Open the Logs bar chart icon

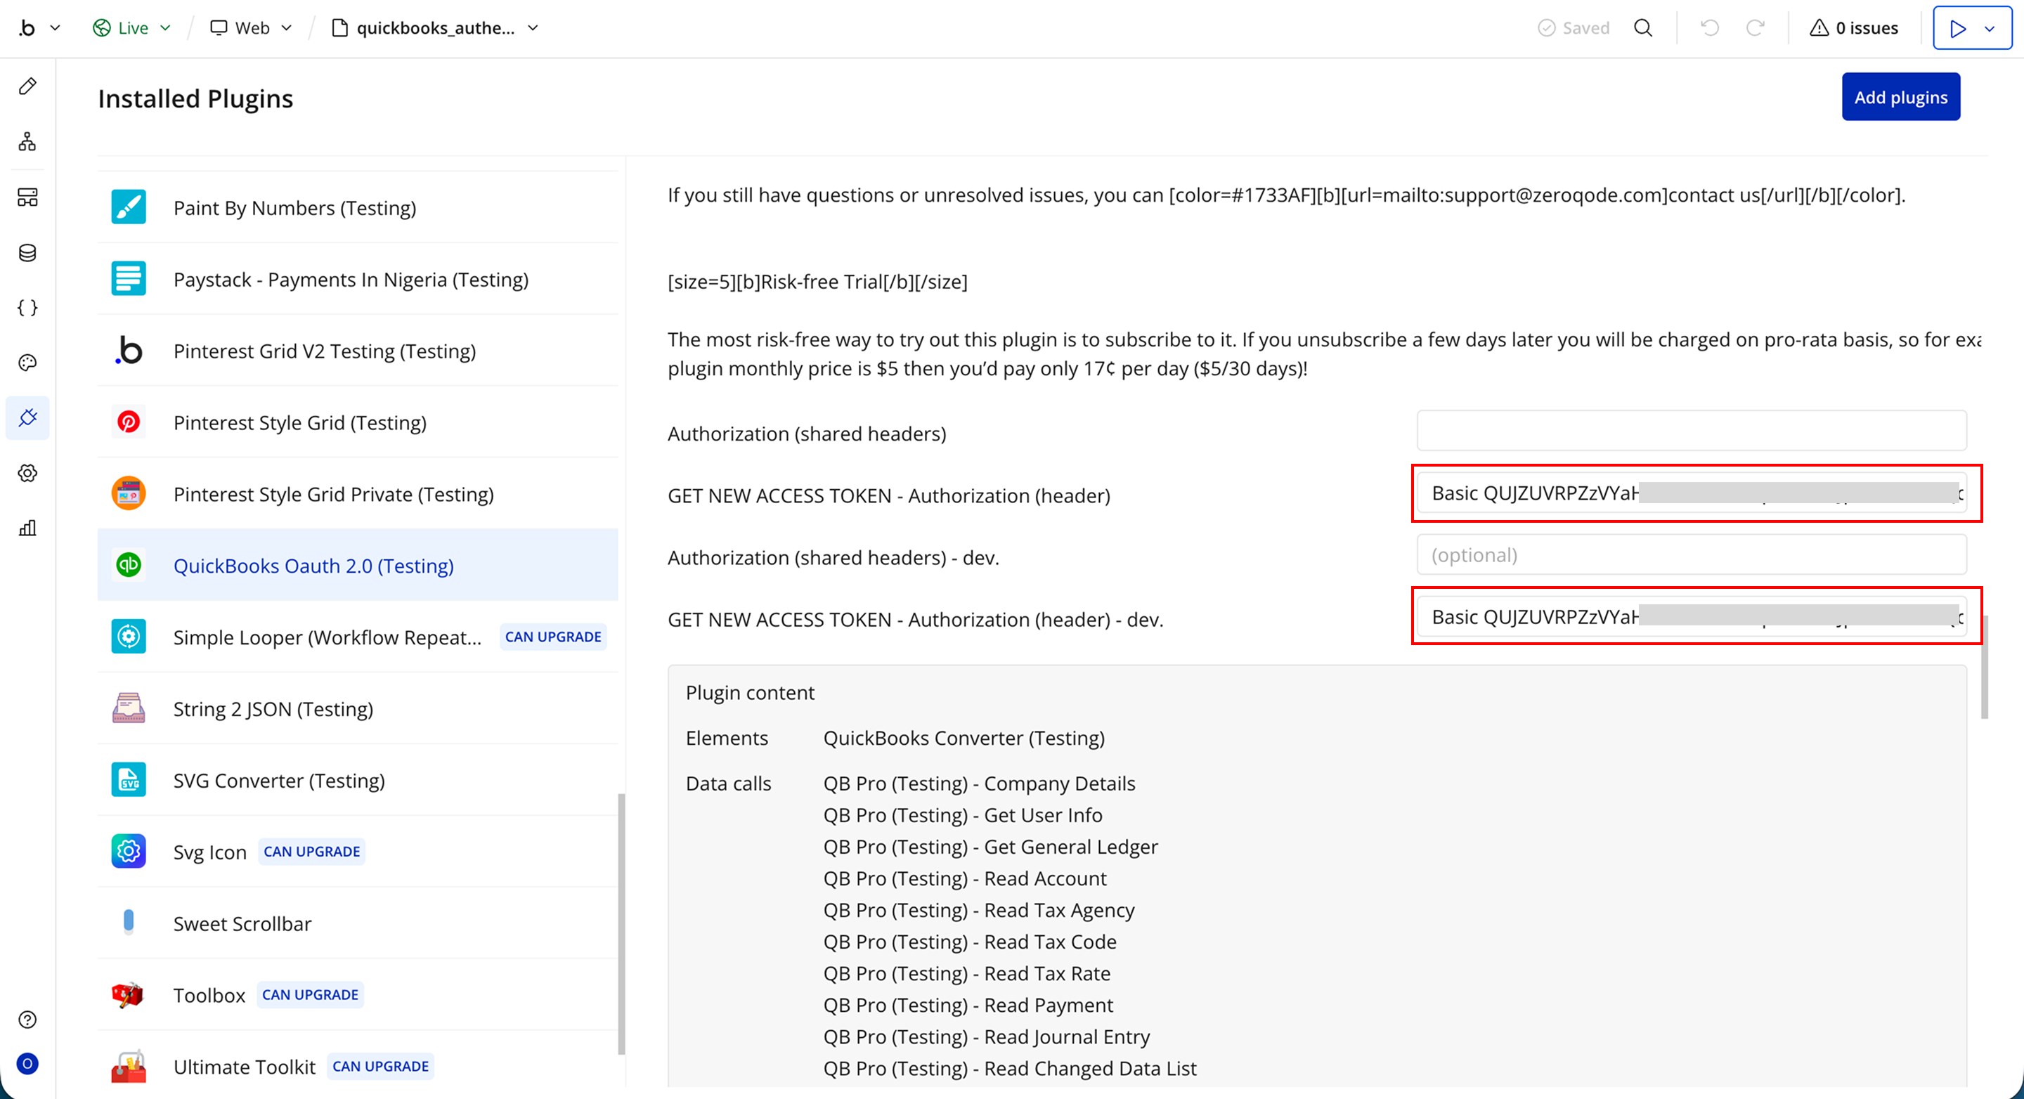pyautogui.click(x=27, y=528)
